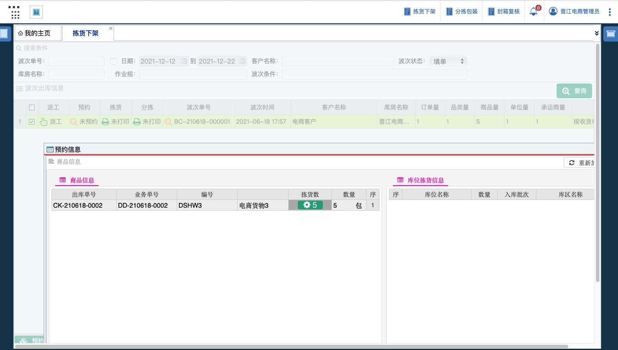This screenshot has width=618, height=350.
Task: Toggle the 日期 filter checkbox
Action: pos(114,61)
